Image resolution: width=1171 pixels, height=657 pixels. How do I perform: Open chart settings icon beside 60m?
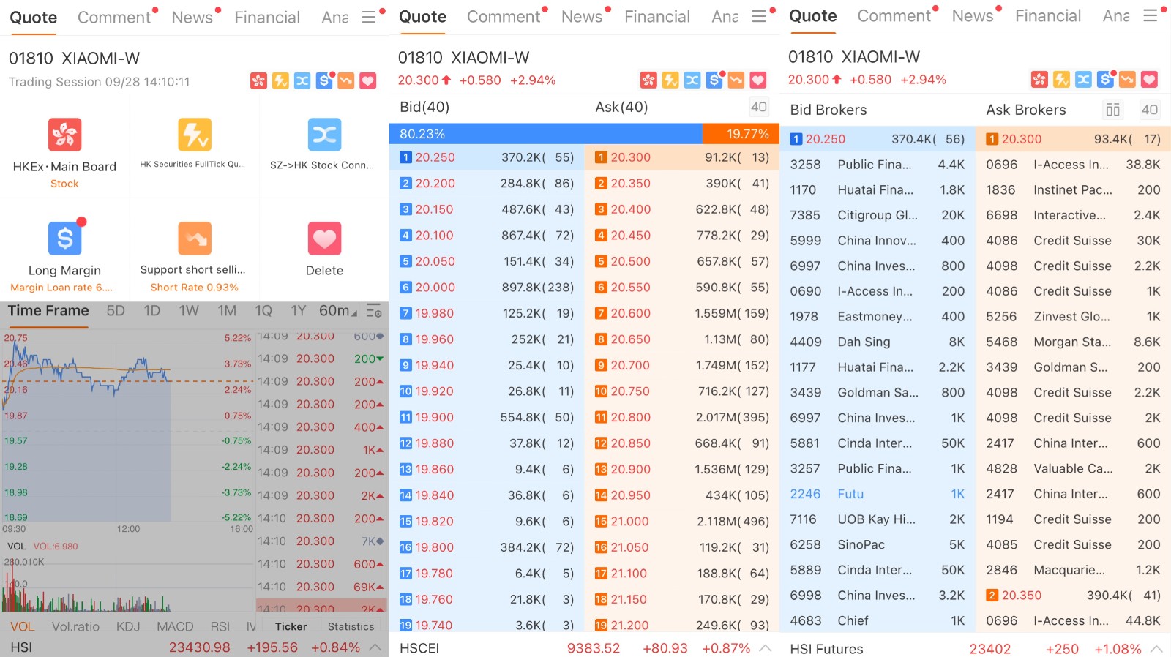pos(374,311)
